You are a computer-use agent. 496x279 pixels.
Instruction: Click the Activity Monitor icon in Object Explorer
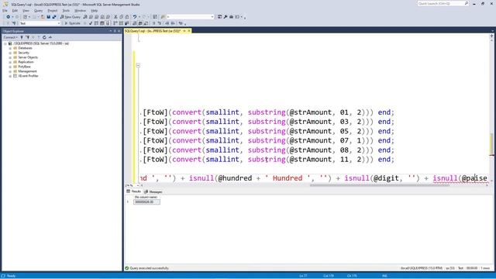[50, 37]
